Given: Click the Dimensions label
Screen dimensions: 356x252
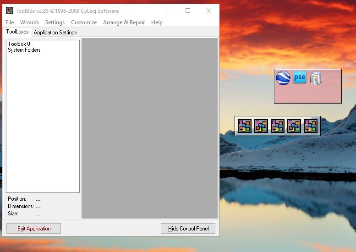Looking at the screenshot, I should tap(21, 206).
